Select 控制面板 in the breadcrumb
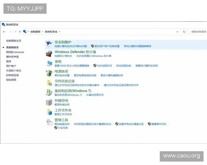207x165 pixels. 36,32
